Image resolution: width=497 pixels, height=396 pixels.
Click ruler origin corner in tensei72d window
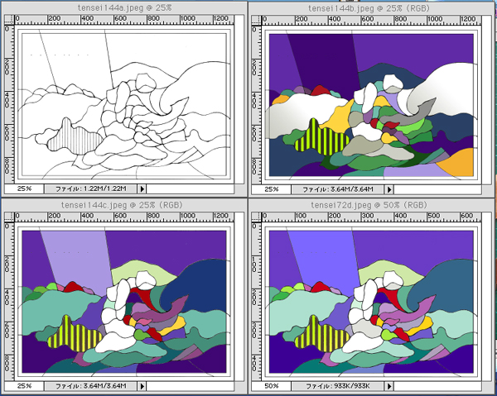coord(256,217)
